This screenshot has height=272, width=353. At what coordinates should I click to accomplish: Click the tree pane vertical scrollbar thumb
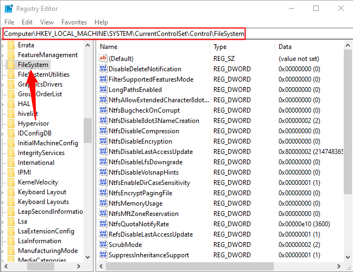pyautogui.click(x=87, y=129)
